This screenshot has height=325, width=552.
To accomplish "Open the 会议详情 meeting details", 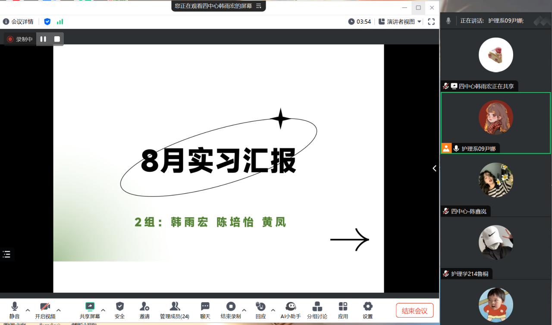I will [18, 22].
